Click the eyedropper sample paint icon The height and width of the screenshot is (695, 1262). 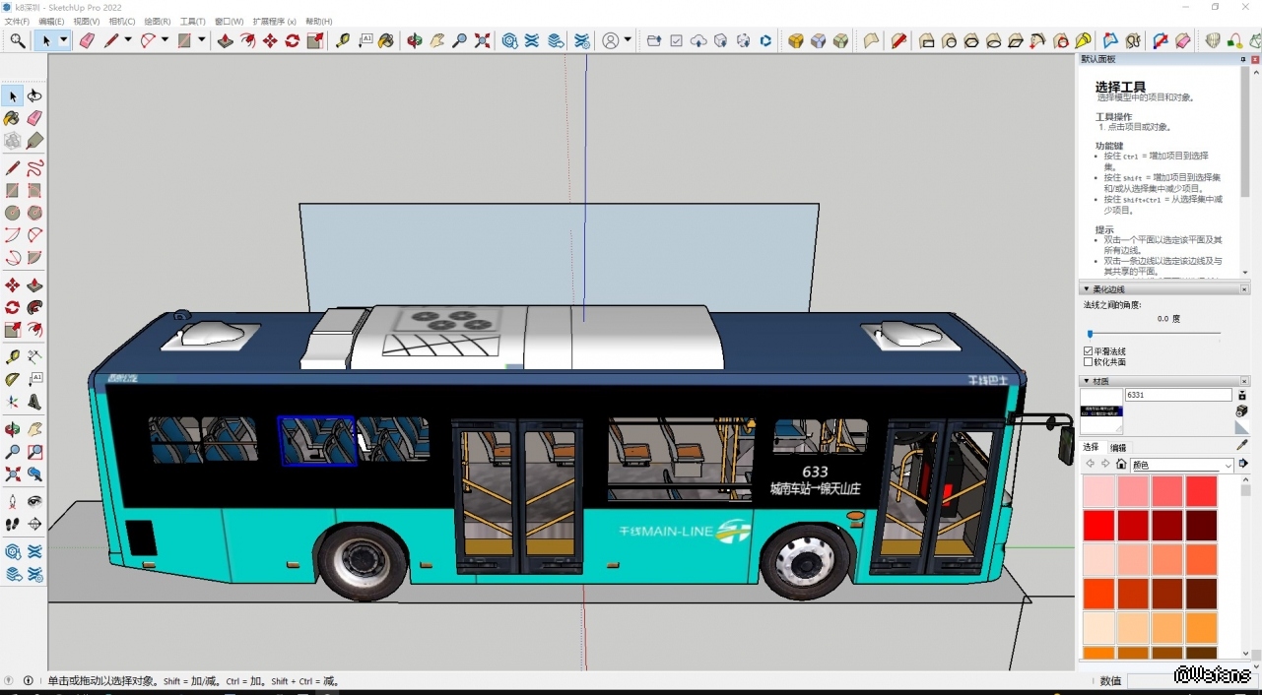coord(1242,445)
